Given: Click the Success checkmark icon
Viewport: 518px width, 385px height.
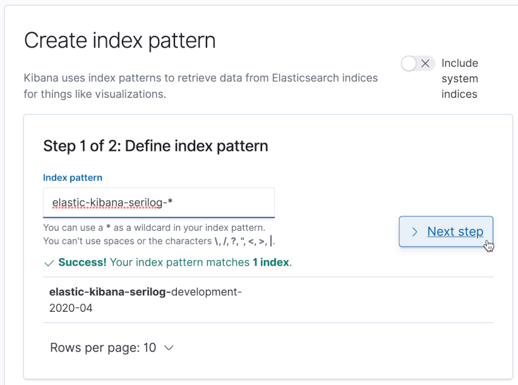Looking at the screenshot, I should click(49, 263).
